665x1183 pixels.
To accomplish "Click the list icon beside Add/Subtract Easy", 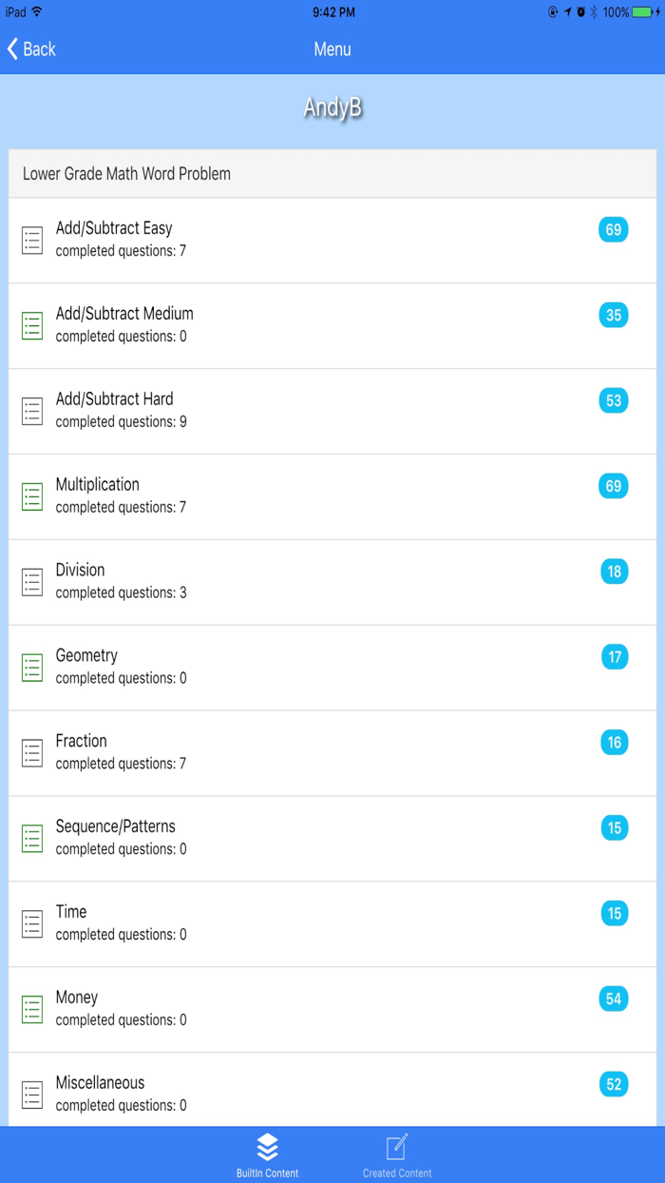I will 31,240.
